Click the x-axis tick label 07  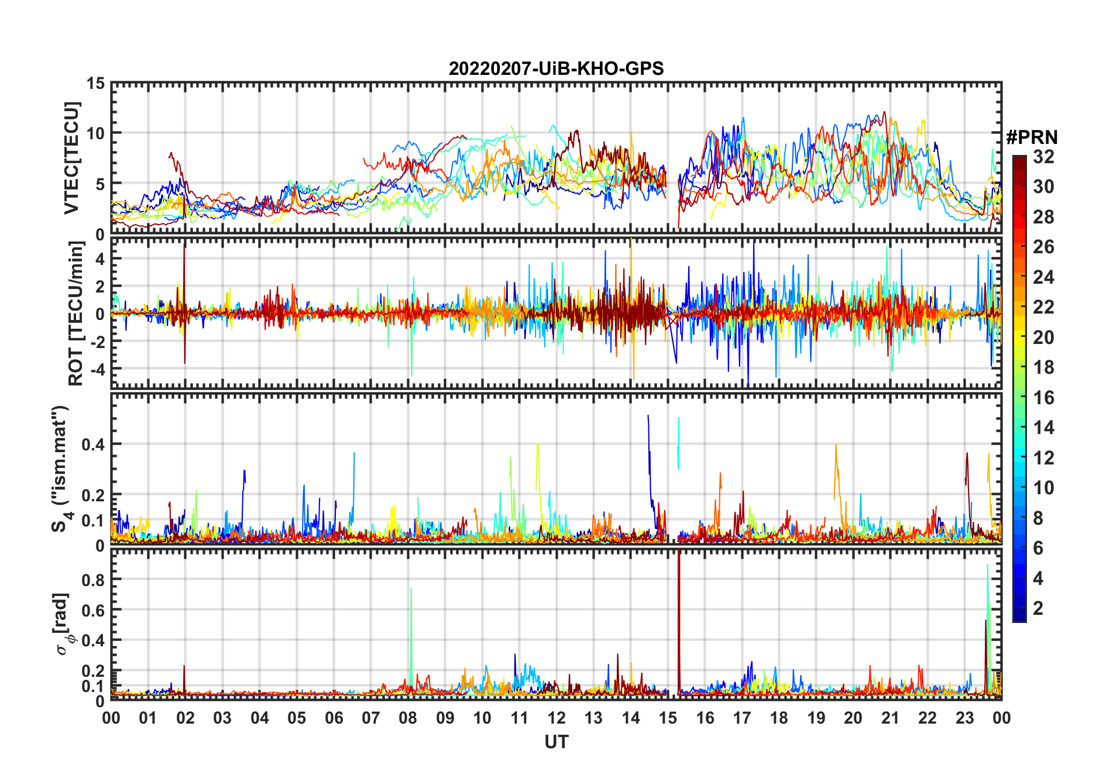(x=371, y=718)
